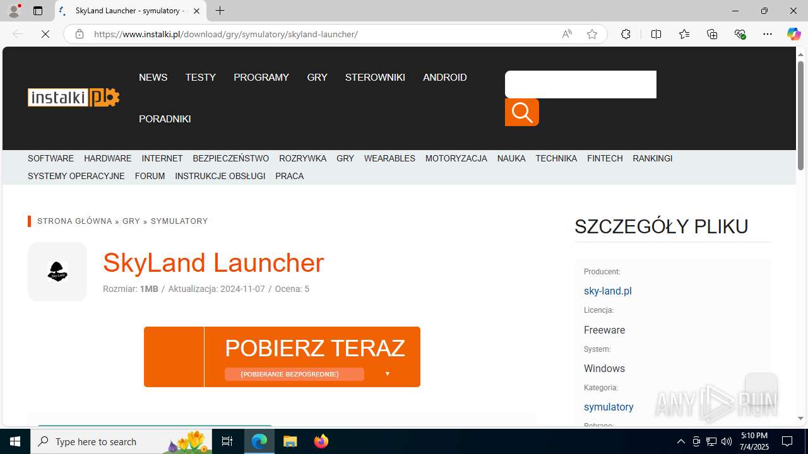808x454 pixels.
Task: Open the STEROWNIKI menu item
Action: (375, 78)
